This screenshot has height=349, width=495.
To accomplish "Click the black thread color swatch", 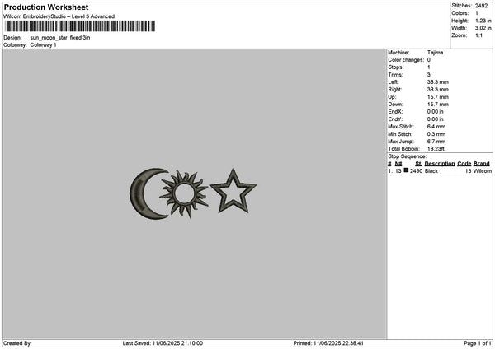I will (x=406, y=170).
